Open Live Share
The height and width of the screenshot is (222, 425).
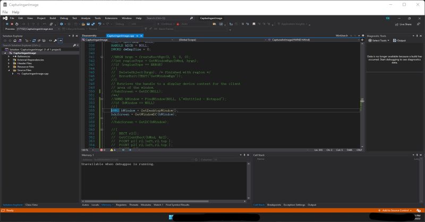[x=403, y=24]
